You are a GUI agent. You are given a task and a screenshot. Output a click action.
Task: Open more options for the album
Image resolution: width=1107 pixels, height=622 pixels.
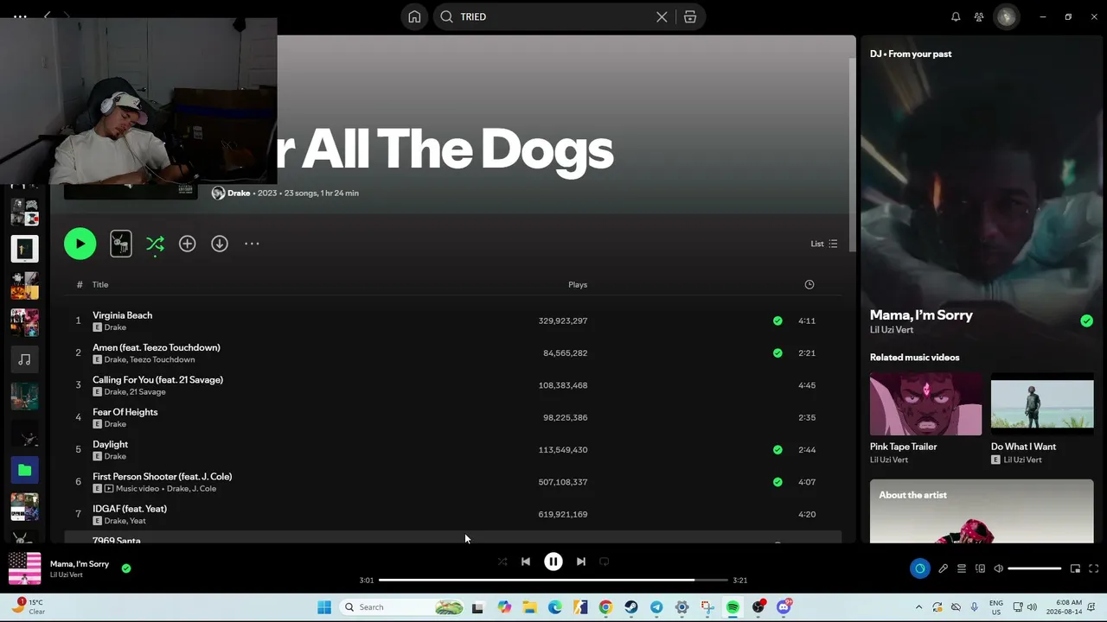[252, 244]
